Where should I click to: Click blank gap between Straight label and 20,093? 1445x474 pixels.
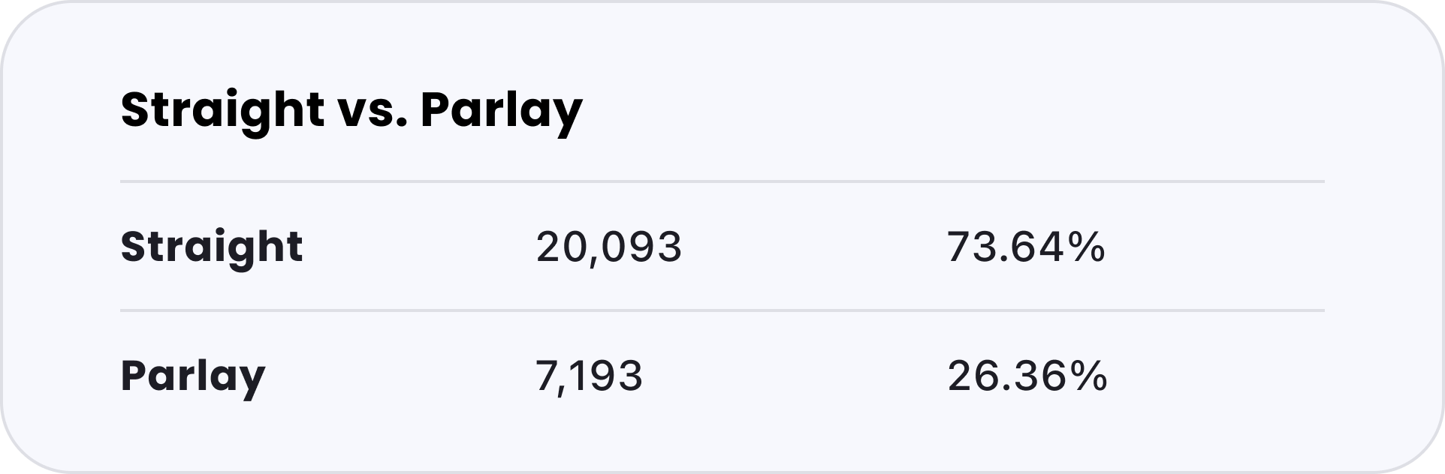[x=419, y=247]
